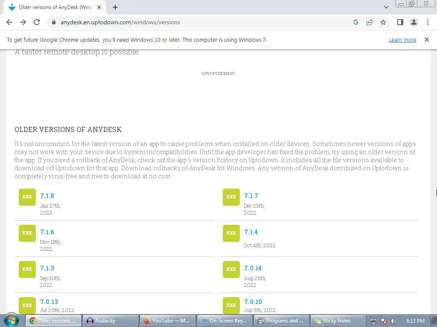Click the Oct 4th, 2022 date

pos(259,246)
